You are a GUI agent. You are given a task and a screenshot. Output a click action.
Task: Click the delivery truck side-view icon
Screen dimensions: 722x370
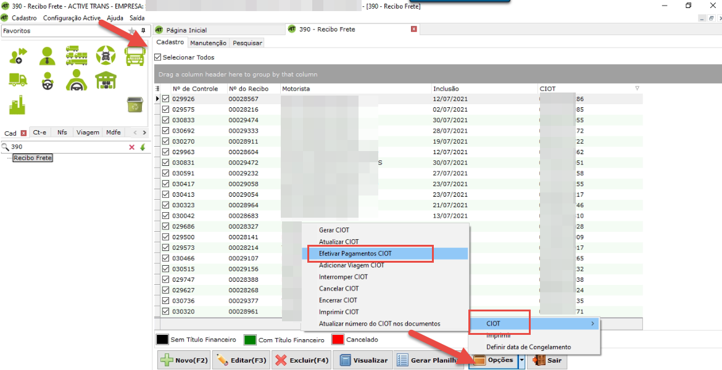click(17, 80)
